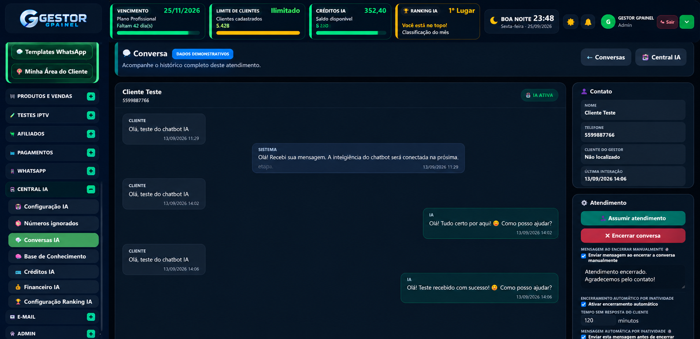
Task: Click the trophy icon in Ranking IA card
Action: tap(406, 11)
